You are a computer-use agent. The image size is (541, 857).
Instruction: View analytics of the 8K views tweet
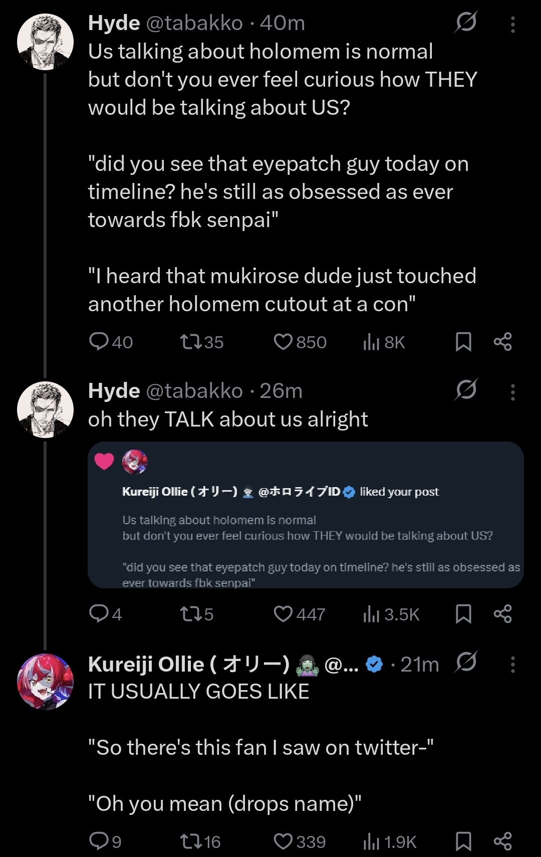(372, 342)
